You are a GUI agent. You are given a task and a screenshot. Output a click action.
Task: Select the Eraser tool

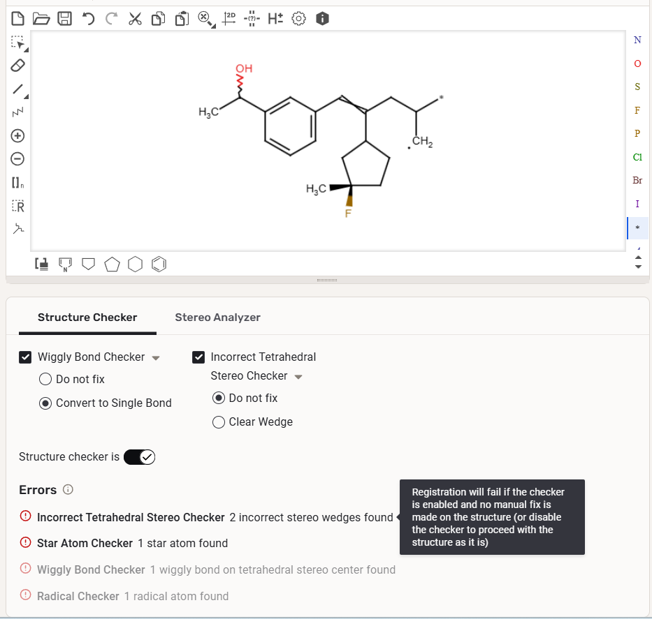(17, 65)
